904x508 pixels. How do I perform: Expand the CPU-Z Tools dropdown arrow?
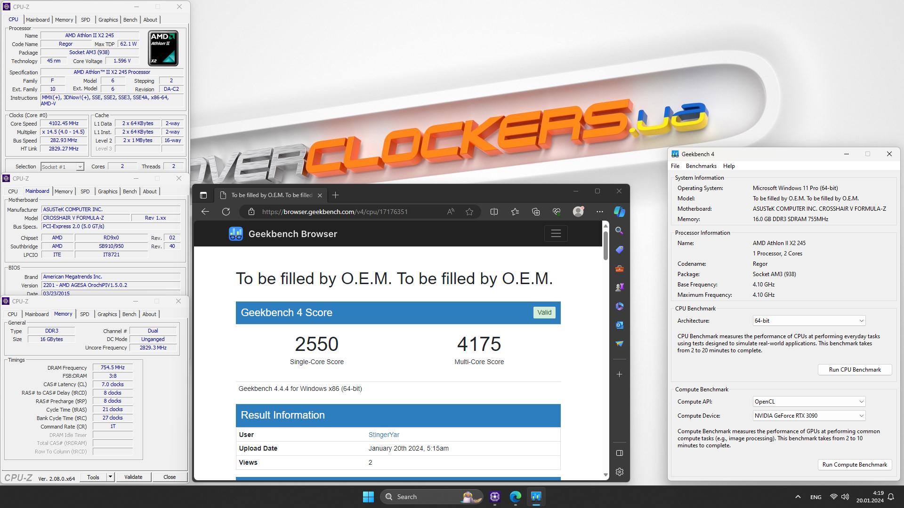tap(110, 477)
